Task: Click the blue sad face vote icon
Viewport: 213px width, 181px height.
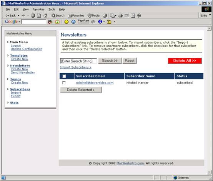Action: point(73,22)
